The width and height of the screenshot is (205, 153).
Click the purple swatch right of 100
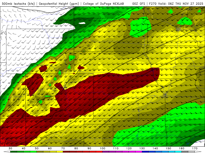point(106,152)
